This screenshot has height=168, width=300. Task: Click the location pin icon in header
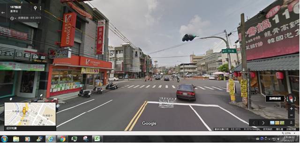click(35, 8)
